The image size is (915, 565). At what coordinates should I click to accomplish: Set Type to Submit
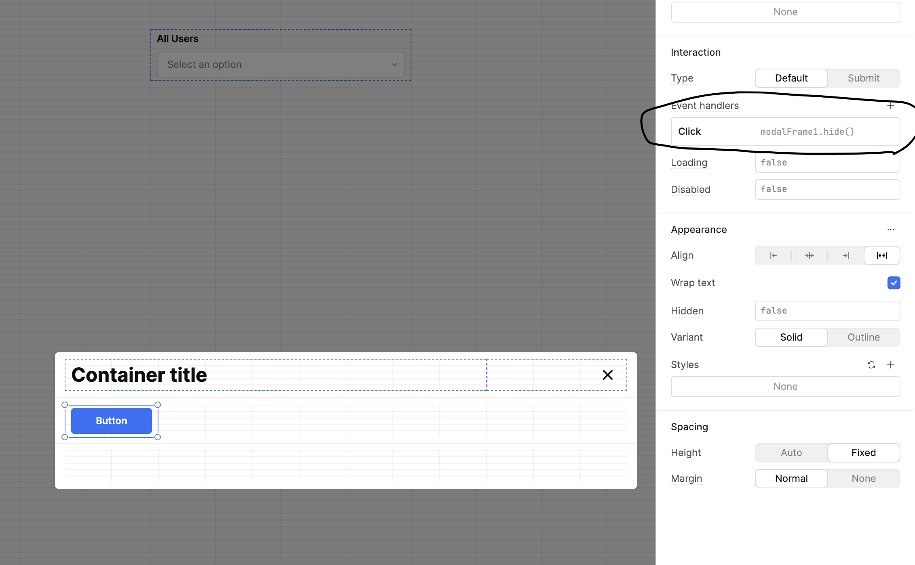[863, 78]
